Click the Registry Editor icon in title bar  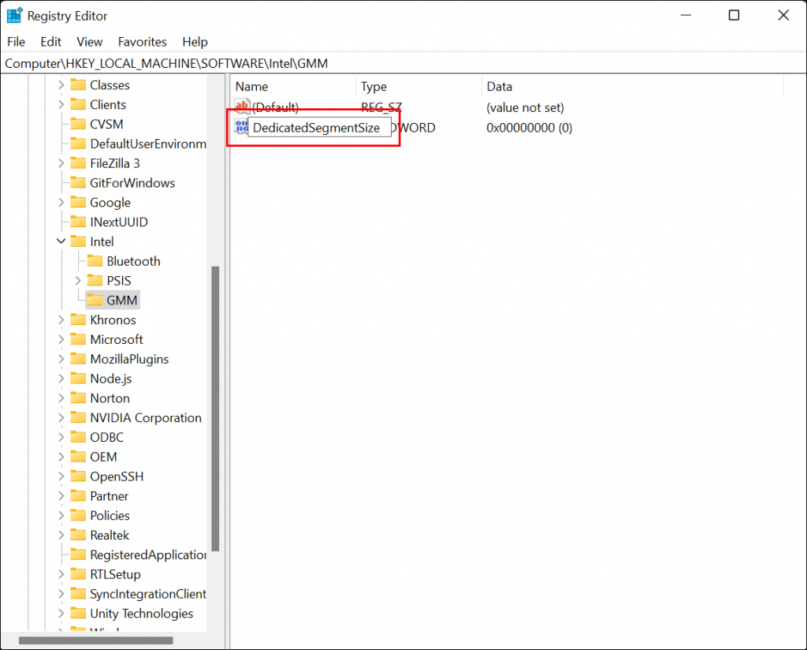[x=13, y=14]
